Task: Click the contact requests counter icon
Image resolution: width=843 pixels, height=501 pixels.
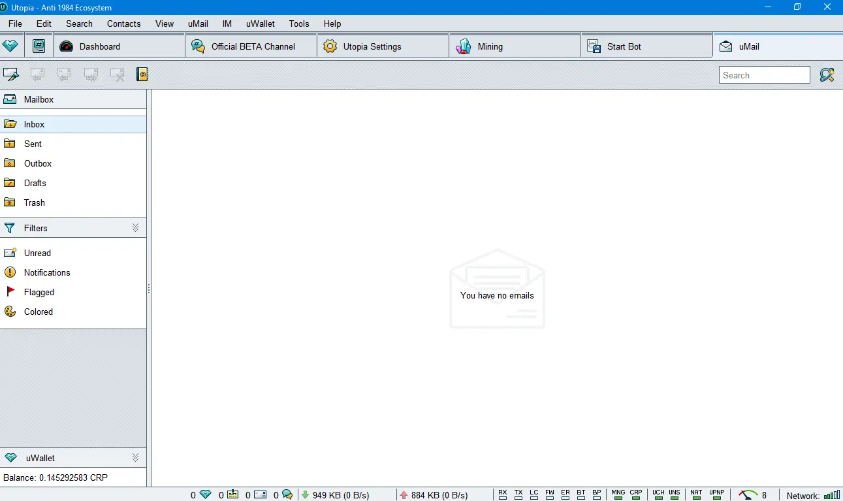Action: [x=232, y=494]
